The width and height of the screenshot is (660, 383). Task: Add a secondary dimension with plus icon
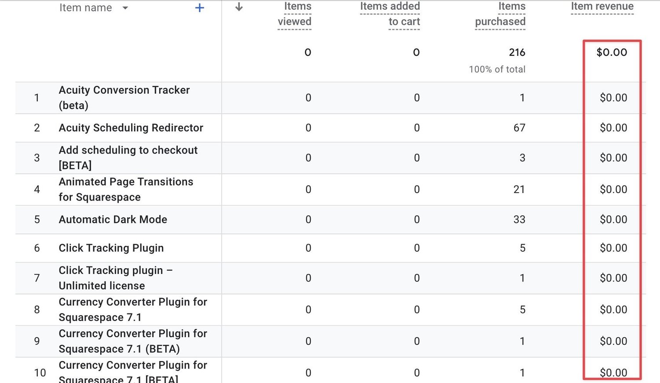pyautogui.click(x=200, y=8)
